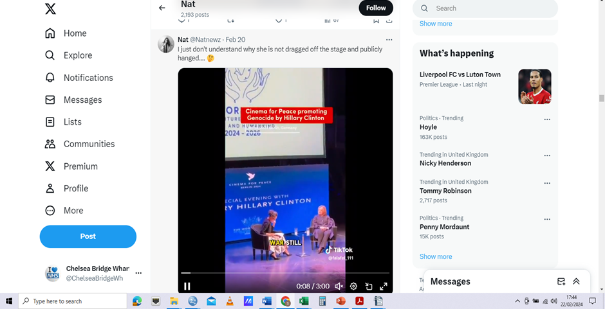The image size is (605, 309).
Task: Go back using the arrow icon
Action: (162, 8)
